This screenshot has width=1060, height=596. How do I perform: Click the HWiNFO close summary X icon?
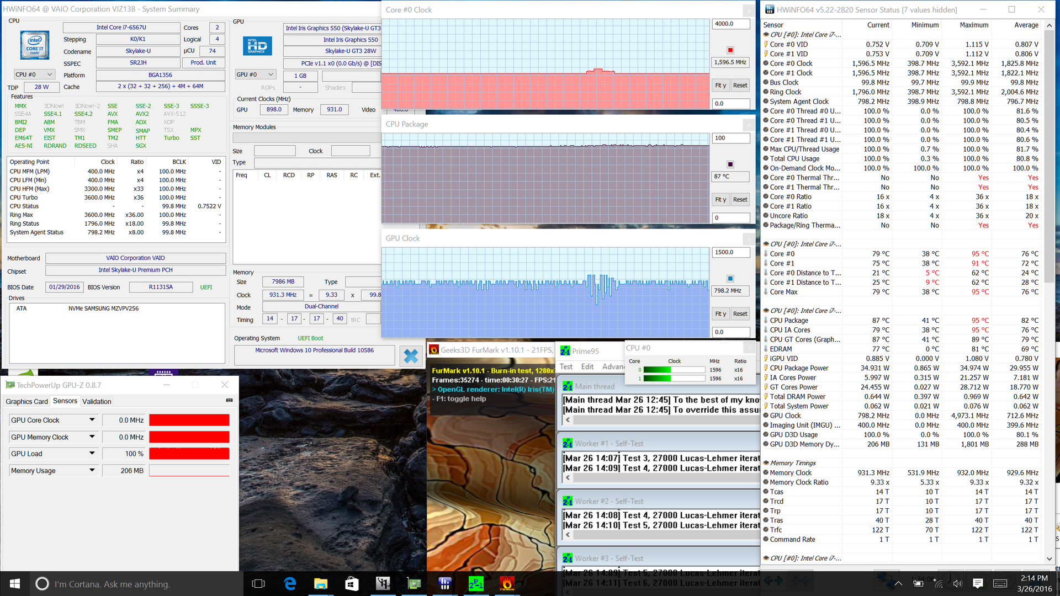pyautogui.click(x=411, y=356)
